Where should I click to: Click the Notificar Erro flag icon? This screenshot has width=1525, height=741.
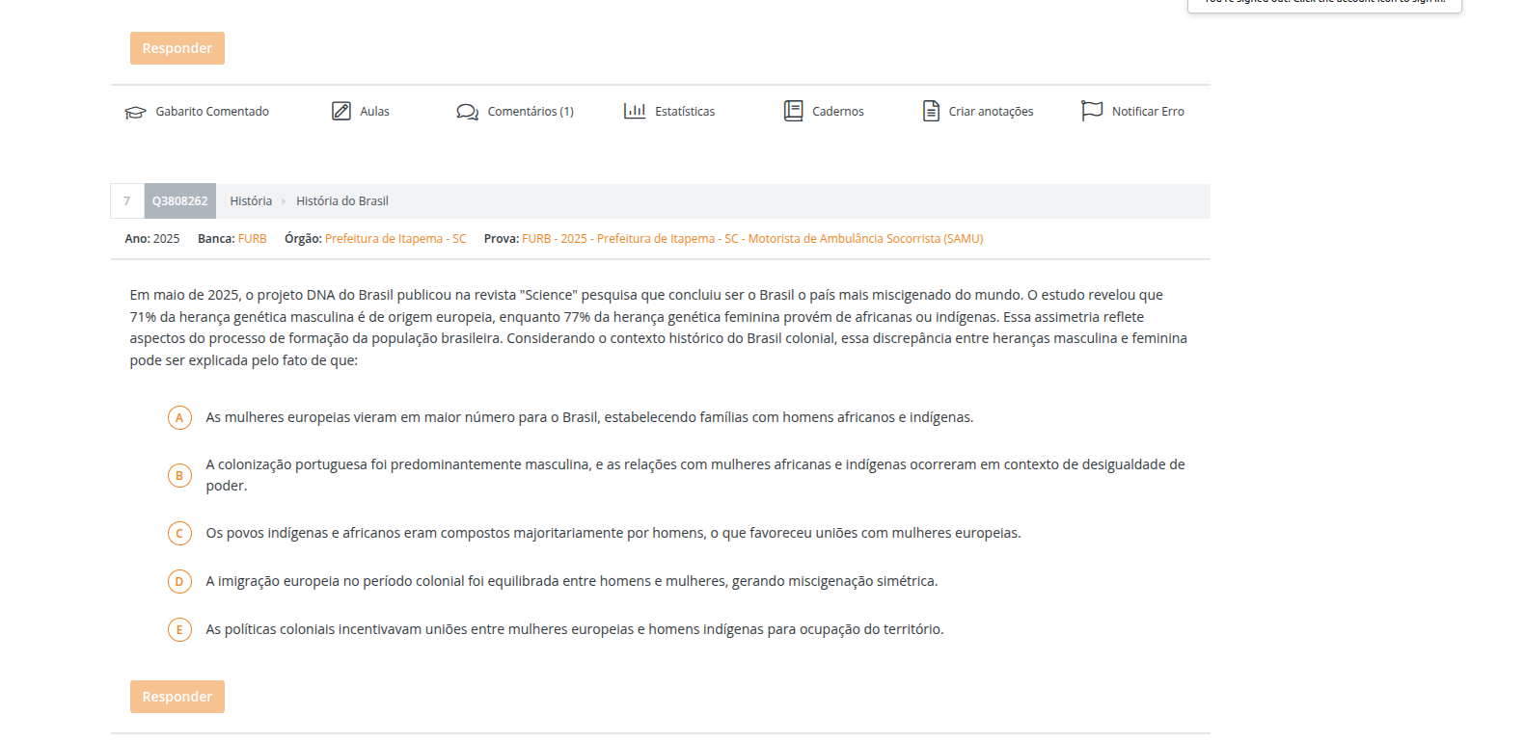tap(1091, 111)
